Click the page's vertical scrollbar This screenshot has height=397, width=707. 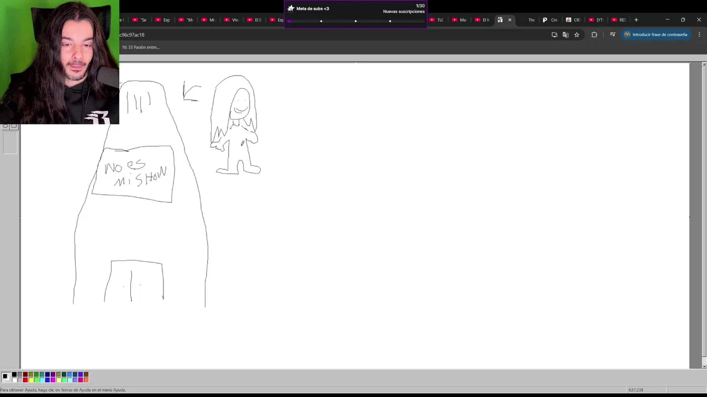click(704, 215)
